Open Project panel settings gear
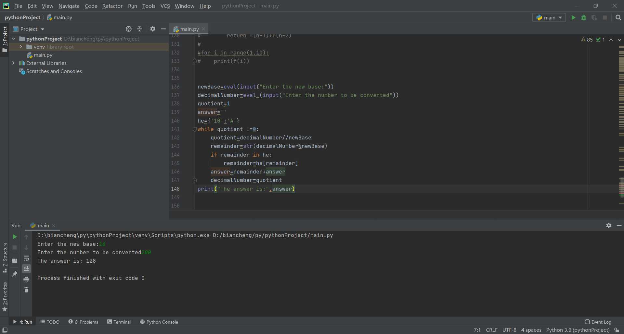This screenshot has height=334, width=624. pyautogui.click(x=153, y=29)
